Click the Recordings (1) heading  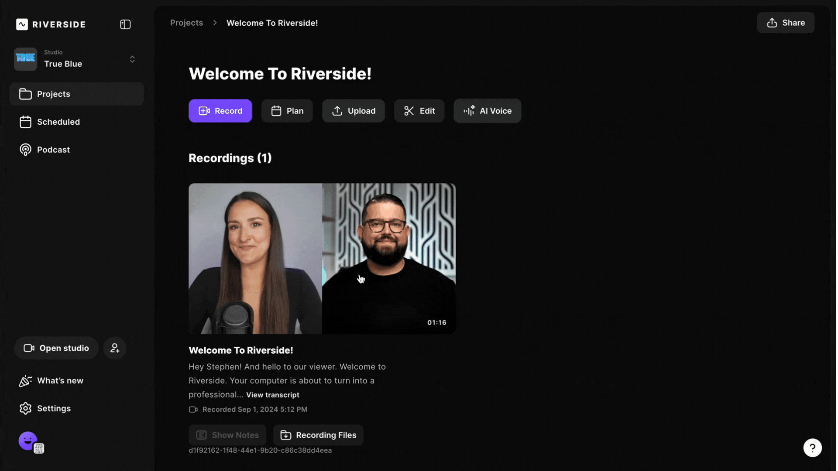click(x=230, y=158)
